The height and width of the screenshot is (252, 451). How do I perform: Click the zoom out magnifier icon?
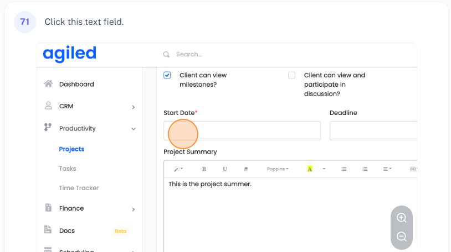402,237
